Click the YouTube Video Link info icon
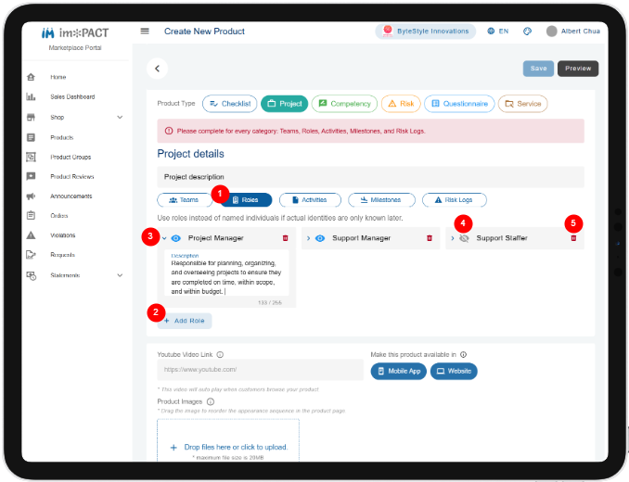 (x=220, y=355)
